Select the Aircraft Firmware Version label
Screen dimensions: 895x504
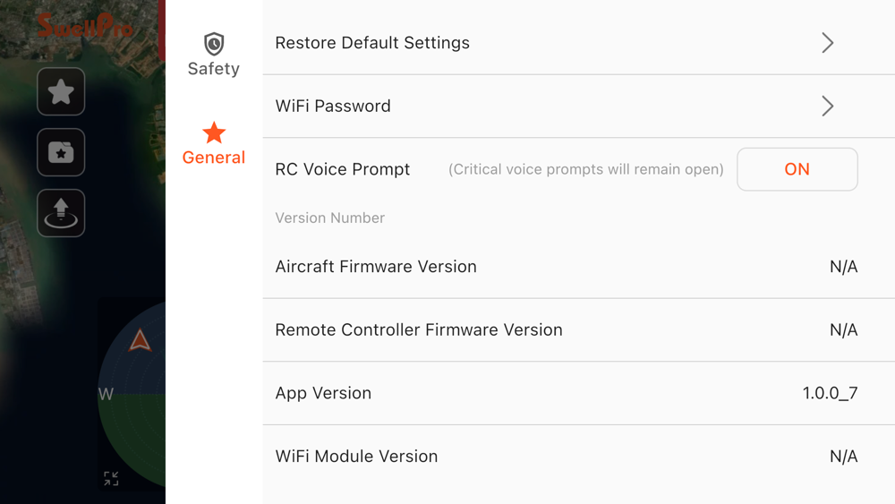tap(376, 267)
